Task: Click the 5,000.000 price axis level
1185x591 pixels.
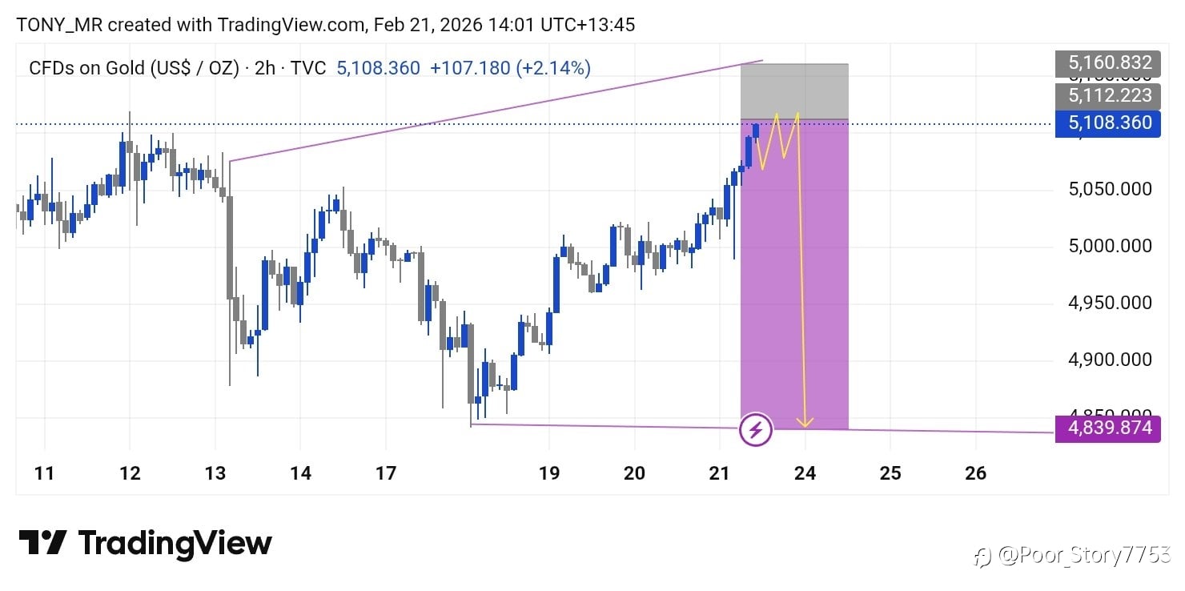Action: [1110, 246]
